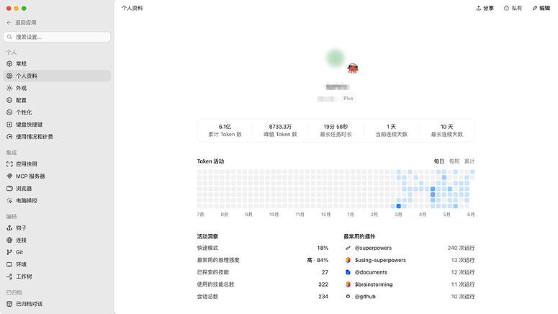Image resolution: width=558 pixels, height=314 pixels.
Task: Click the 最常用的推理强度 row
Action: coord(263,260)
